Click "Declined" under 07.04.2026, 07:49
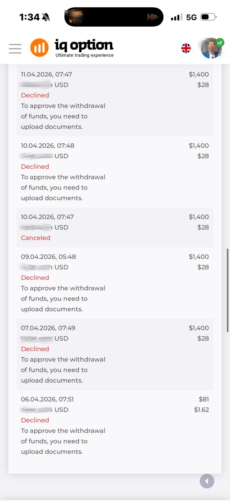The height and width of the screenshot is (501, 230). [x=35, y=349]
